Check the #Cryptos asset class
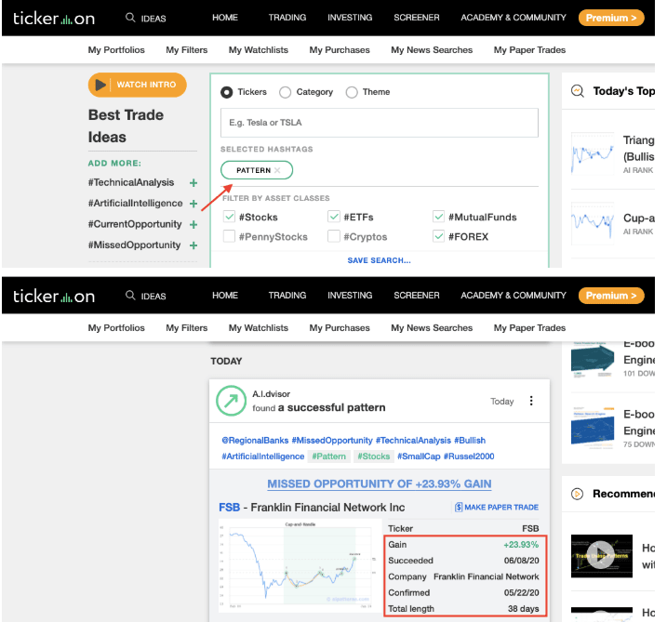Image resolution: width=667 pixels, height=622 pixels. (334, 236)
